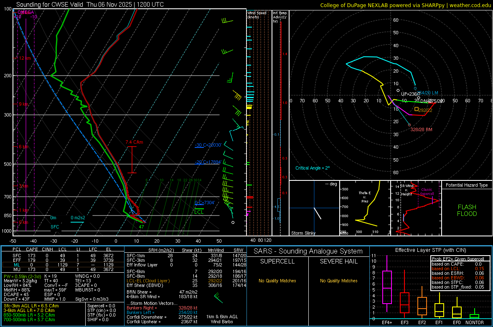Click the -30 C=22030' level label

[x=208, y=145]
